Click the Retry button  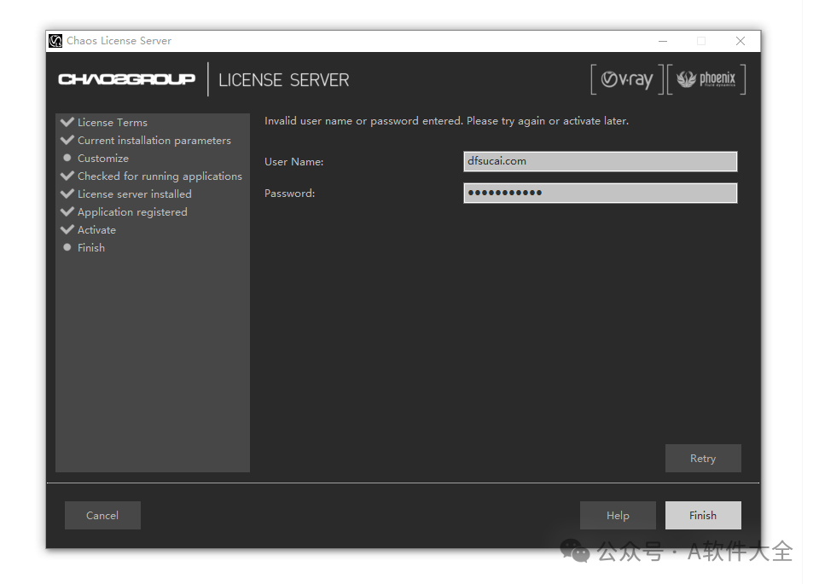(702, 458)
